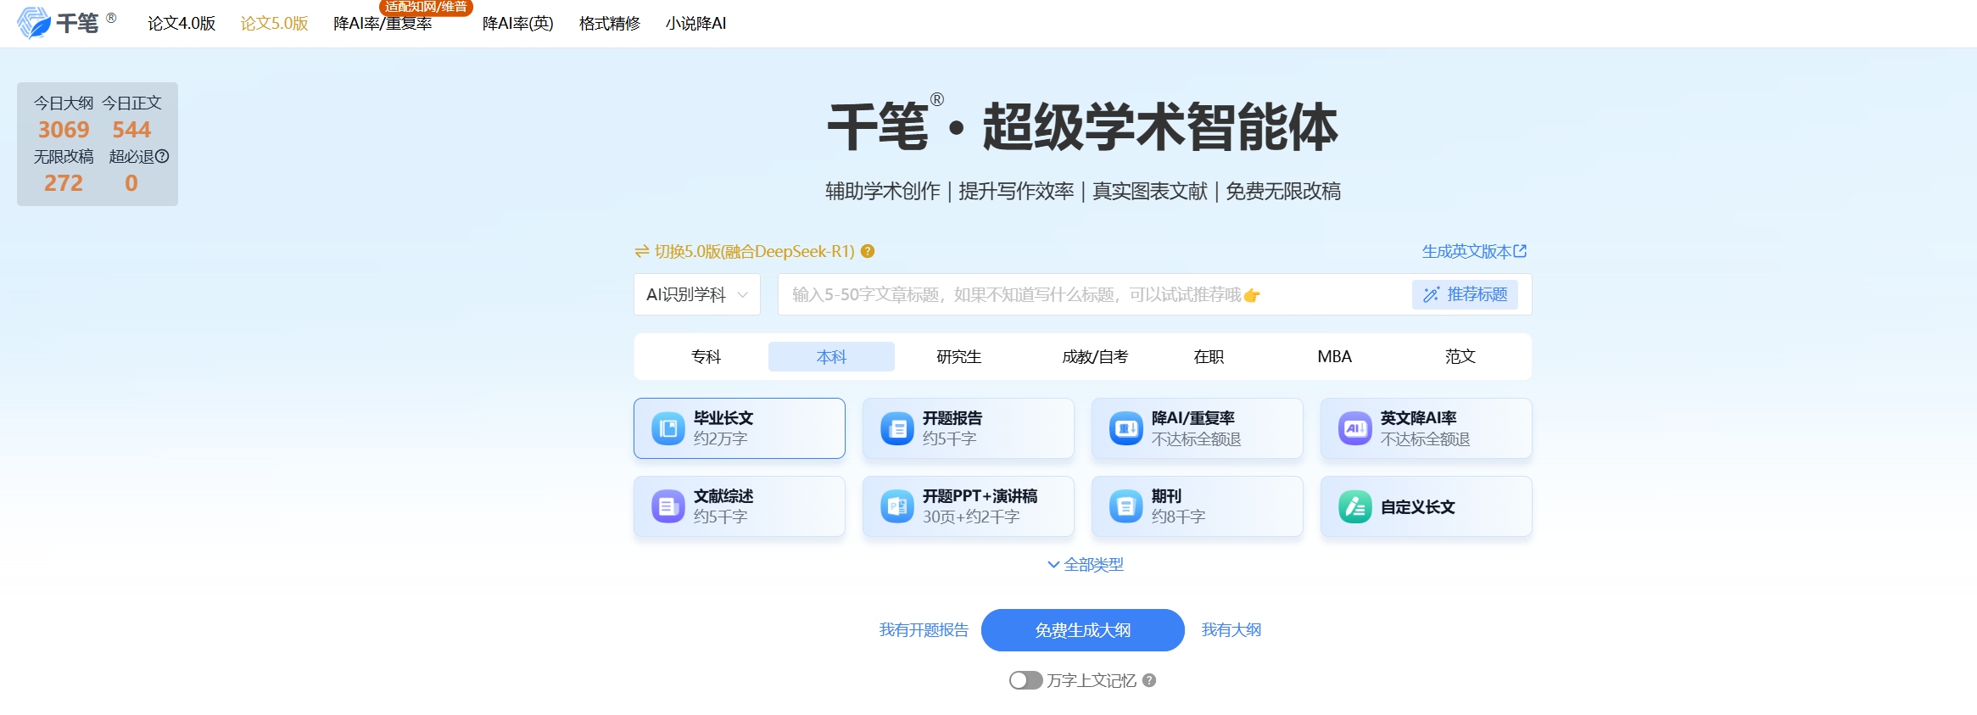Viewport: 1977px width, 715px height.
Task: Click the 毕业长文 card icon
Action: tap(668, 428)
